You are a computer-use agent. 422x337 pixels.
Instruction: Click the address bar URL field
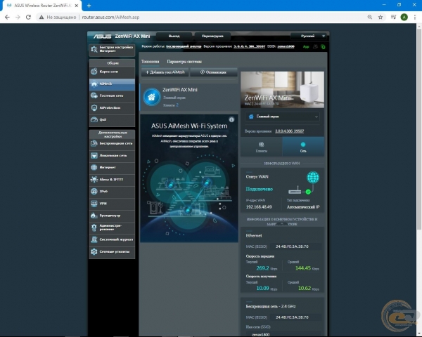110,17
